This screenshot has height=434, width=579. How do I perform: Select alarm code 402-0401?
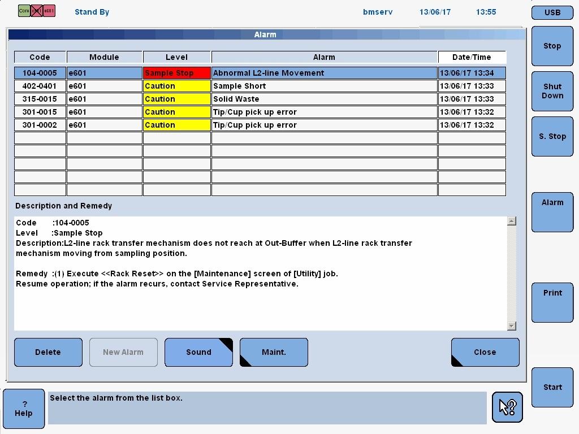pos(40,86)
